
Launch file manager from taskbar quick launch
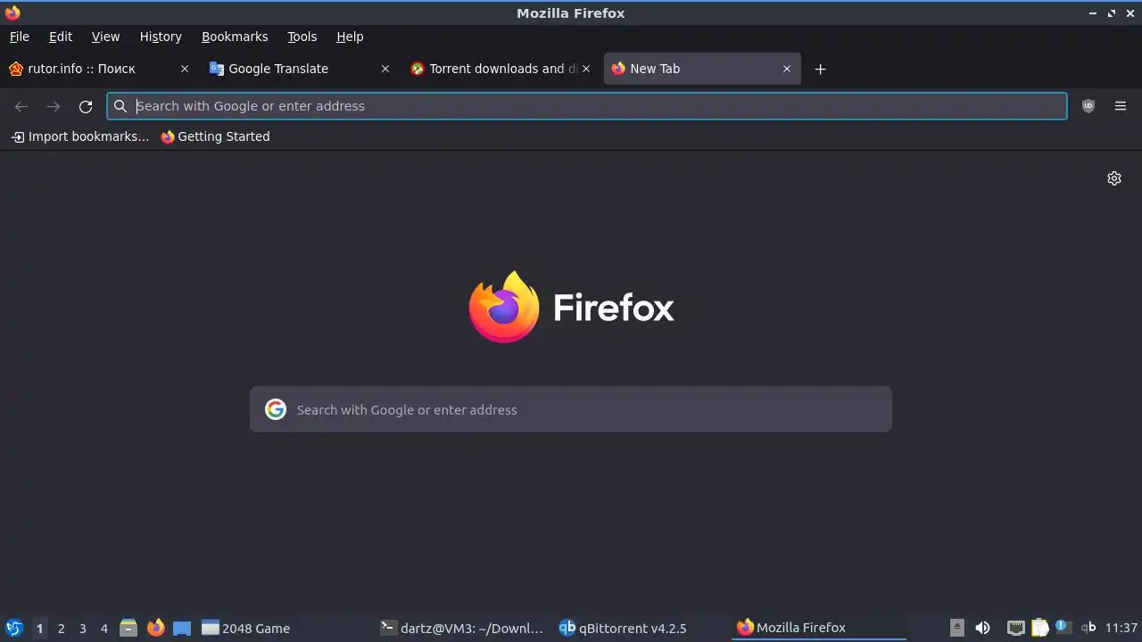(128, 628)
